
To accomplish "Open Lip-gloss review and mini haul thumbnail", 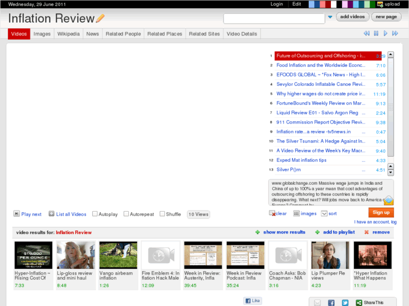I will coord(76,255).
